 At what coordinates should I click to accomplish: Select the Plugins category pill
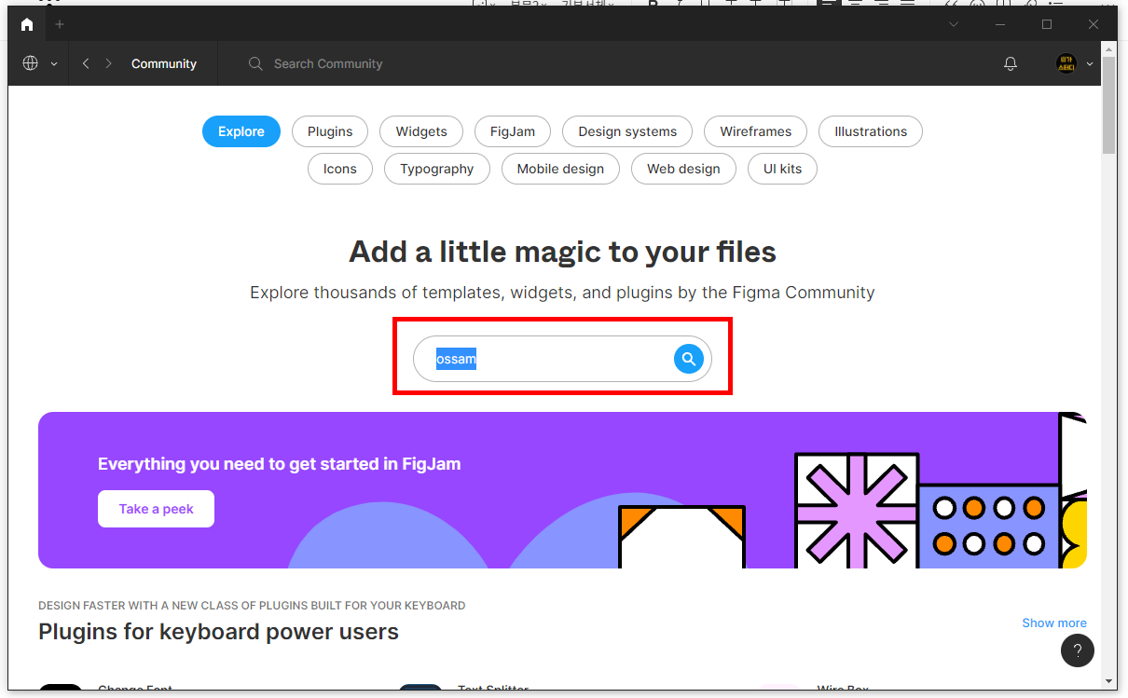[x=330, y=131]
